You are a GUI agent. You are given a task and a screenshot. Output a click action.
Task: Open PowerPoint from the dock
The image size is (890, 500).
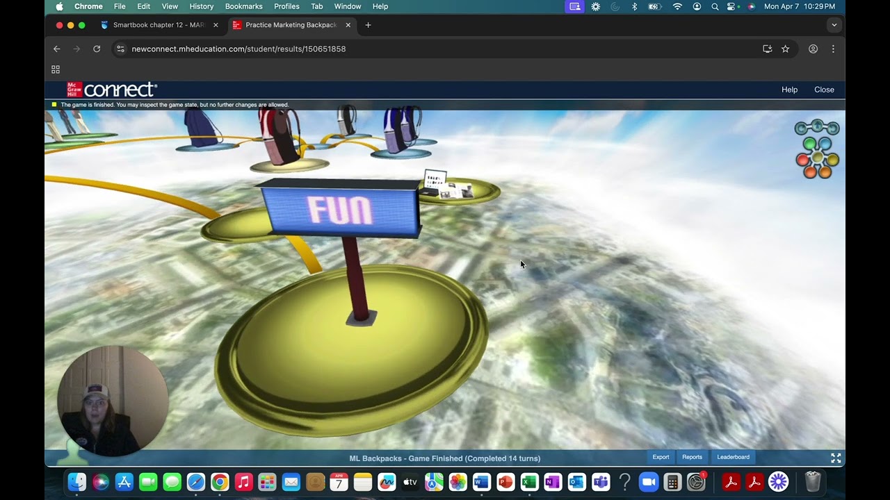point(505,481)
